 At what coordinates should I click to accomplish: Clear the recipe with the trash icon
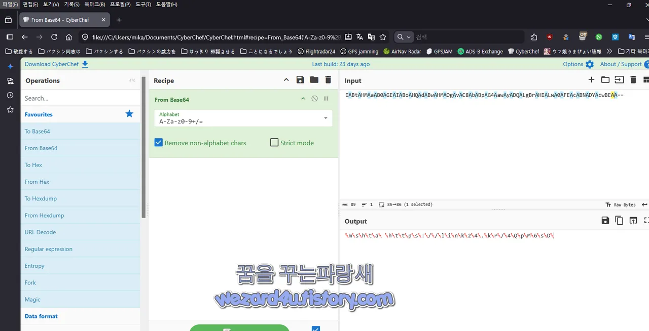[x=328, y=80]
